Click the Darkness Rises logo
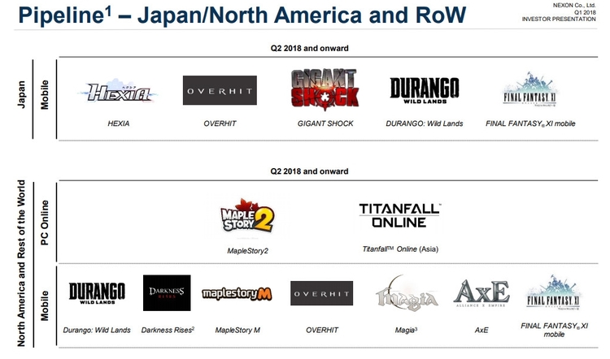The height and width of the screenshot is (359, 610). coord(167,293)
